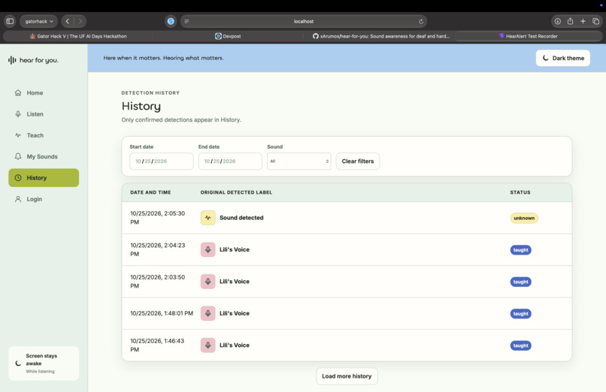This screenshot has height=392, width=606.
Task: Click mic icon in the 2:03:50 PM row
Action: [208, 282]
